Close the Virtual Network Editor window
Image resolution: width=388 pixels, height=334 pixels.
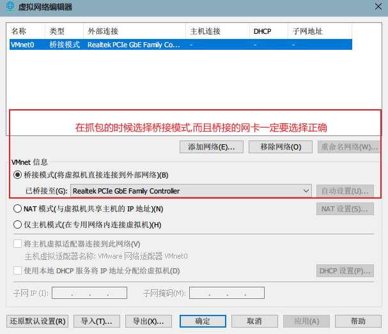(x=378, y=6)
